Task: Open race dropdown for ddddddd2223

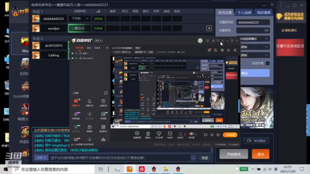Action: coord(80,19)
